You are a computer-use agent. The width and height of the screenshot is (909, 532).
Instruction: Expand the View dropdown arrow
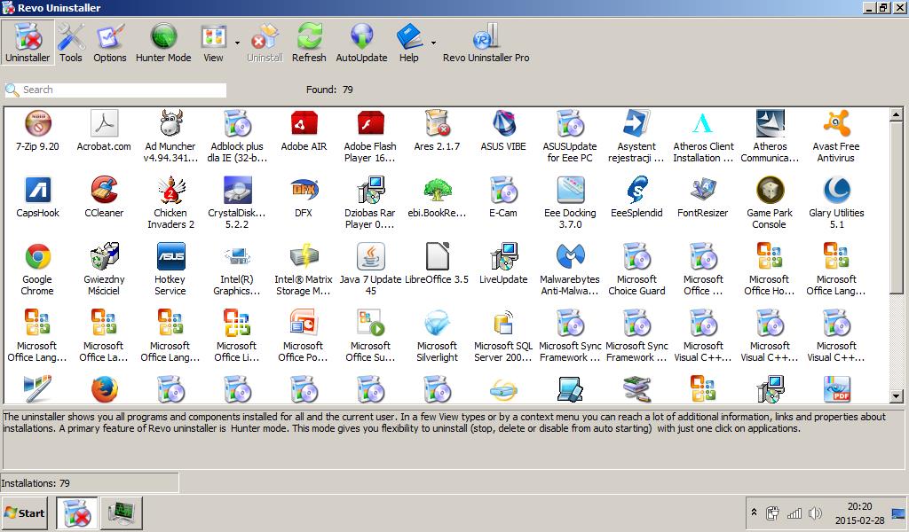(x=237, y=43)
